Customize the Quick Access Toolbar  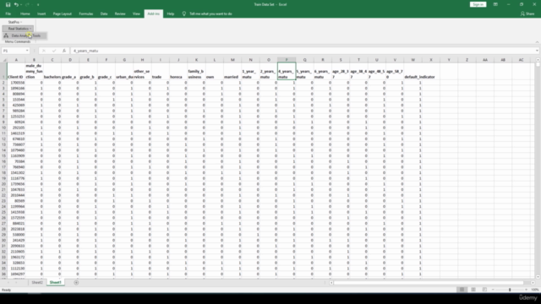[x=38, y=5]
